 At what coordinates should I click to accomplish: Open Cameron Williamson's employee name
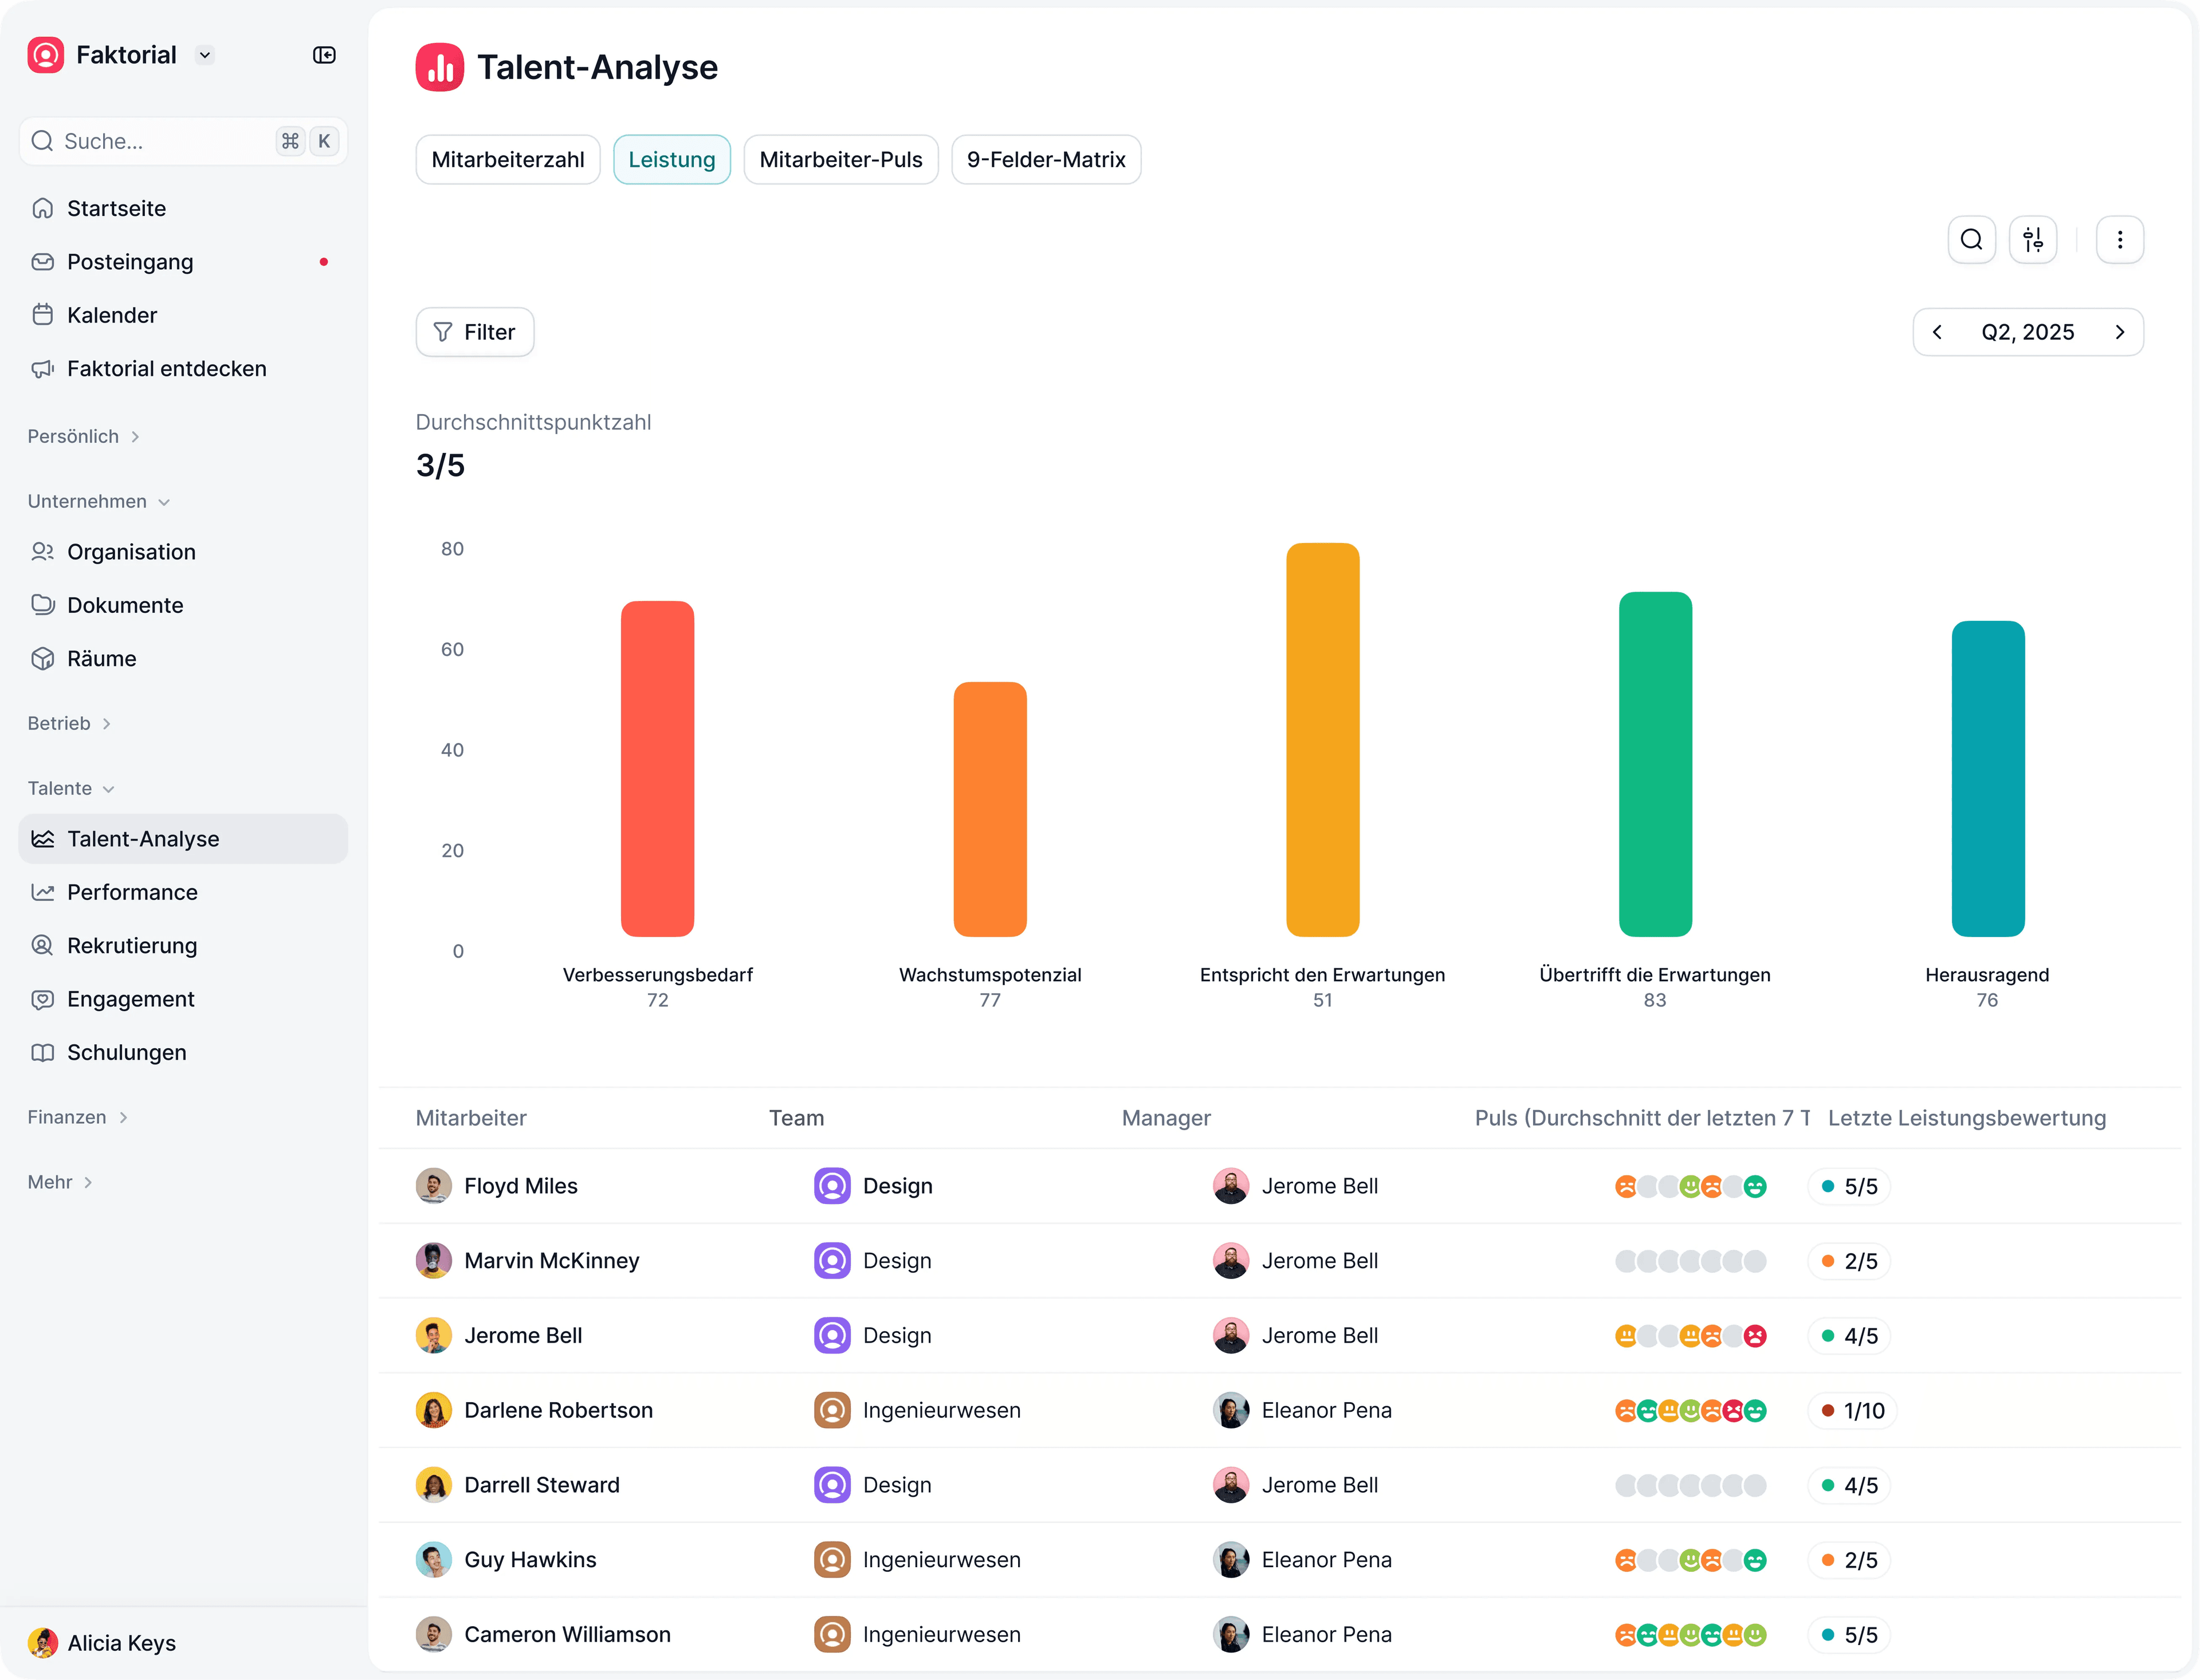(568, 1635)
